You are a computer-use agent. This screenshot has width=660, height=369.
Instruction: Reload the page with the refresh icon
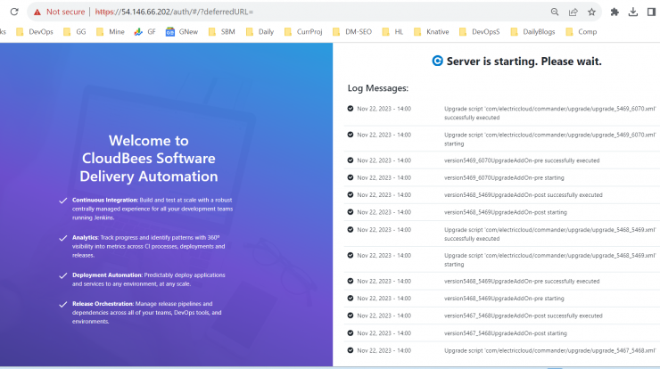click(14, 12)
